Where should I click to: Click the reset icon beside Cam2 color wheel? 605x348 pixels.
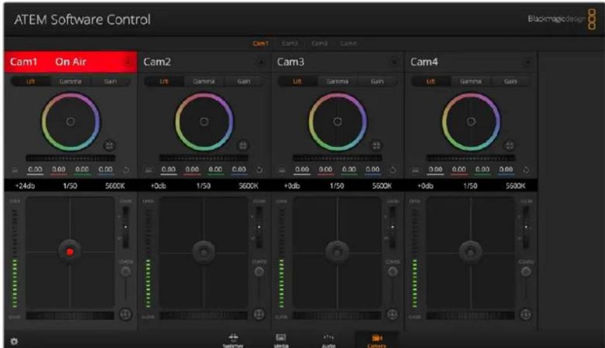[x=243, y=145]
